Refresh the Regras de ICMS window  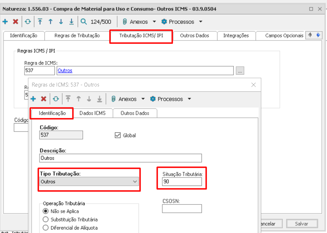56,99
